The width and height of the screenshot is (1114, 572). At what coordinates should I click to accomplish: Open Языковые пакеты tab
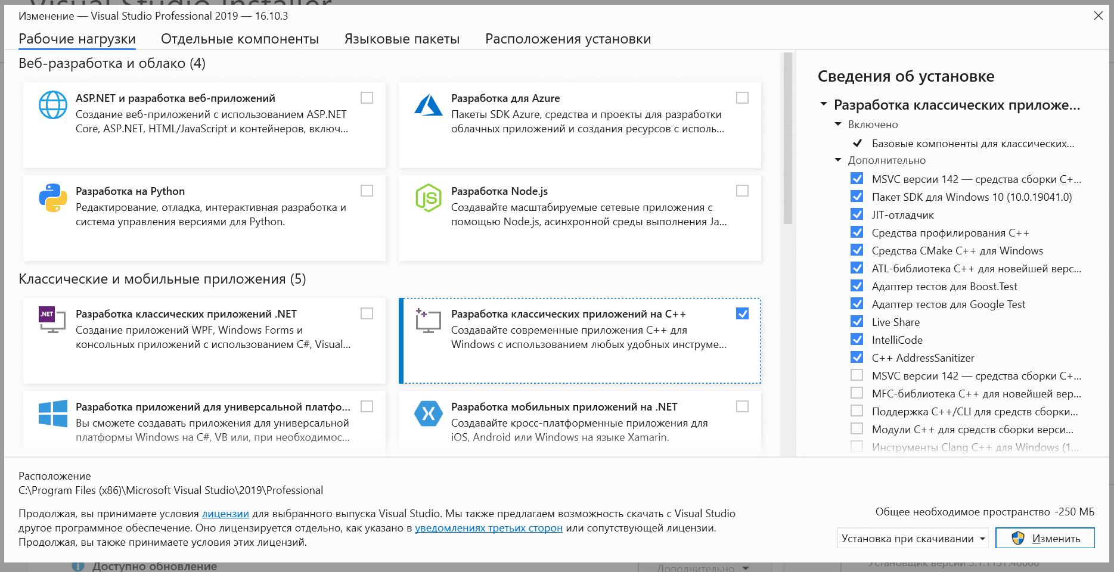(x=402, y=39)
